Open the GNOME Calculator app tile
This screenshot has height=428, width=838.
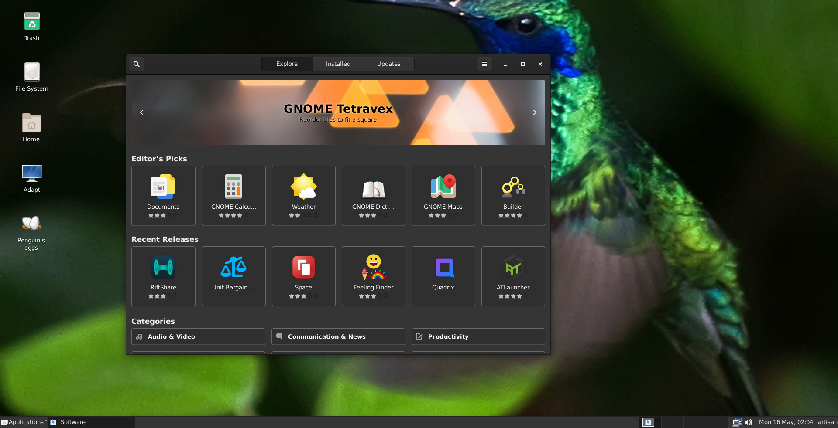pyautogui.click(x=234, y=196)
